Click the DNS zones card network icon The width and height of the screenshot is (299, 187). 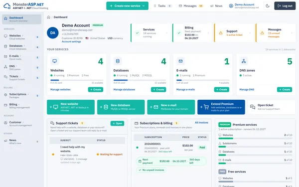point(244,61)
